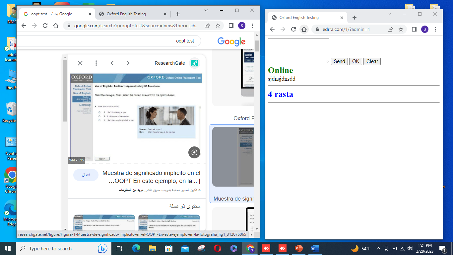
Task: Switch to Oxford English Testing tab in left window
Action: pyautogui.click(x=133, y=14)
